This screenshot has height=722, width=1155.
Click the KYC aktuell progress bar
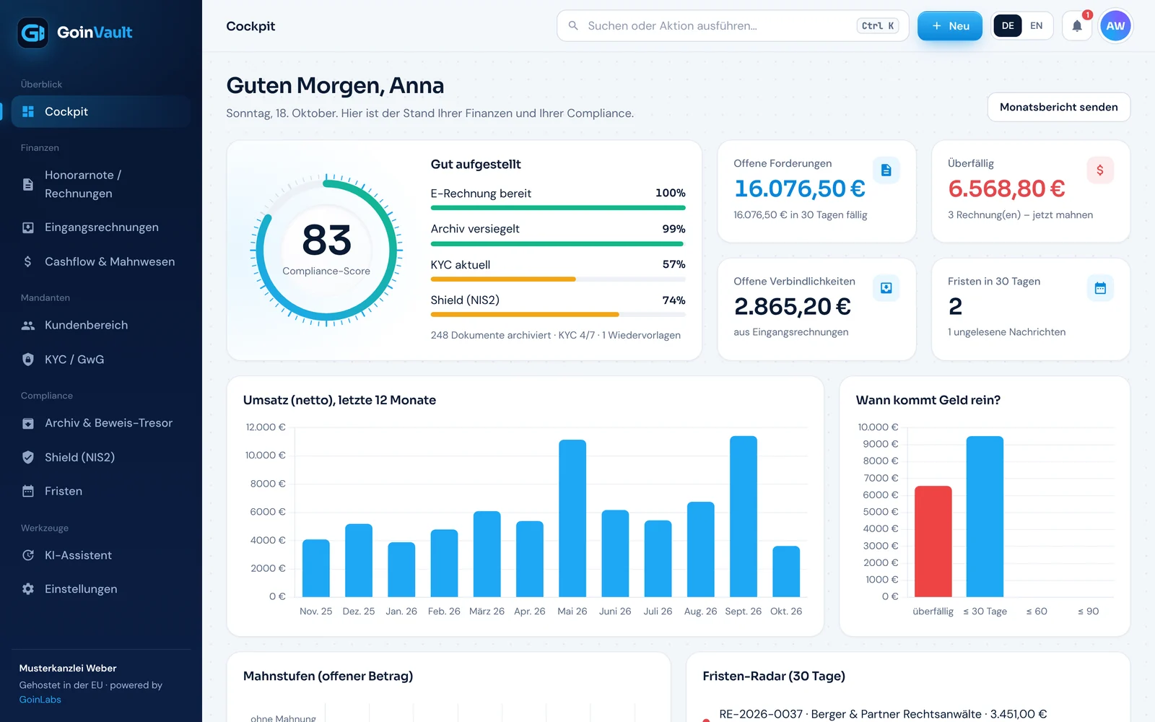(x=558, y=279)
